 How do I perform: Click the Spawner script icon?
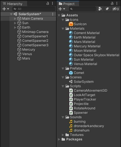[71, 113]
